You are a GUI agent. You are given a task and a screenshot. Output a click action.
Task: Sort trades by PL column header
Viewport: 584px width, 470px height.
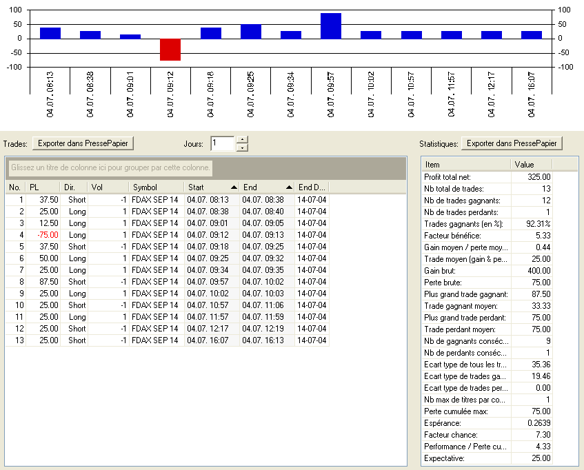click(x=42, y=187)
